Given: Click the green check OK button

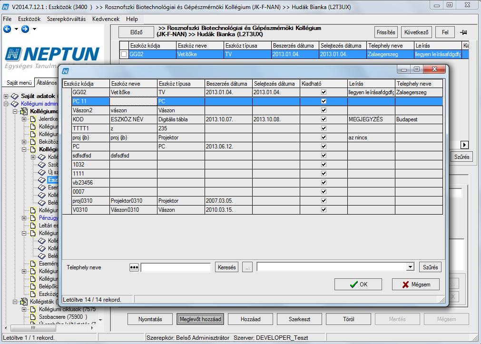Looking at the screenshot, I should 358,284.
